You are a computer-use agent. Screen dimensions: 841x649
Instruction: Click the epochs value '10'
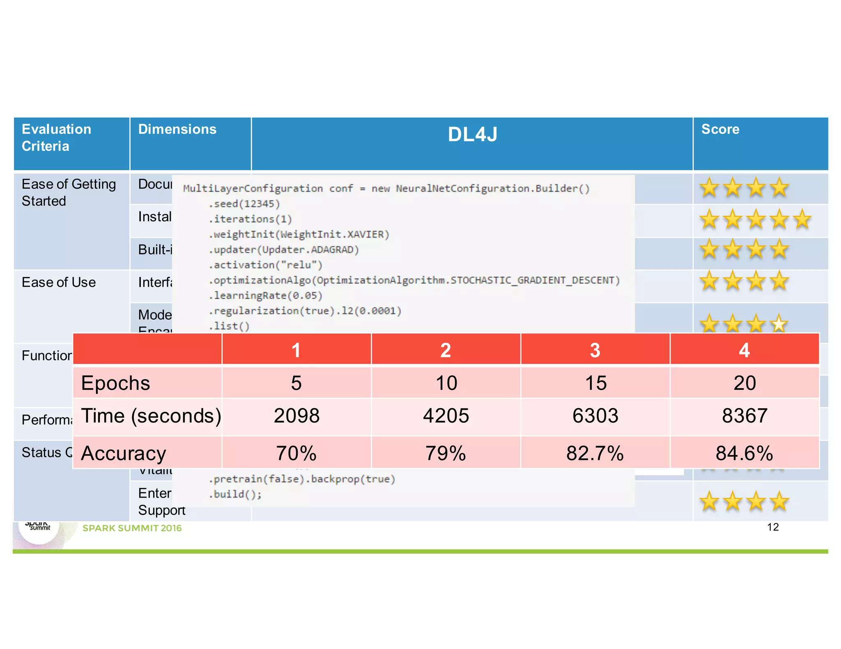click(446, 383)
